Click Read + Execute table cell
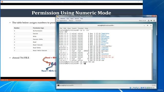Screen dimensions: 164x92 (x=38, y=45)
